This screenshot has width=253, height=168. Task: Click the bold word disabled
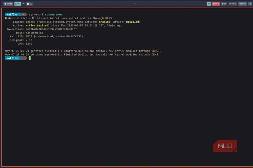point(132,22)
